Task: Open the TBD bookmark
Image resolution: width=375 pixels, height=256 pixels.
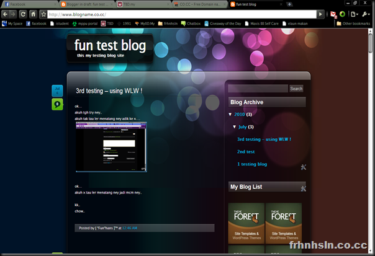Action: pyautogui.click(x=107, y=24)
